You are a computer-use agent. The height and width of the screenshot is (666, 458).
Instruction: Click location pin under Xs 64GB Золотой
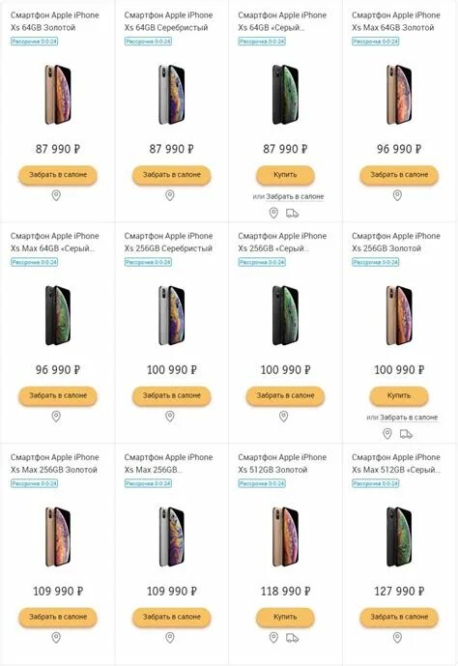[x=56, y=195]
